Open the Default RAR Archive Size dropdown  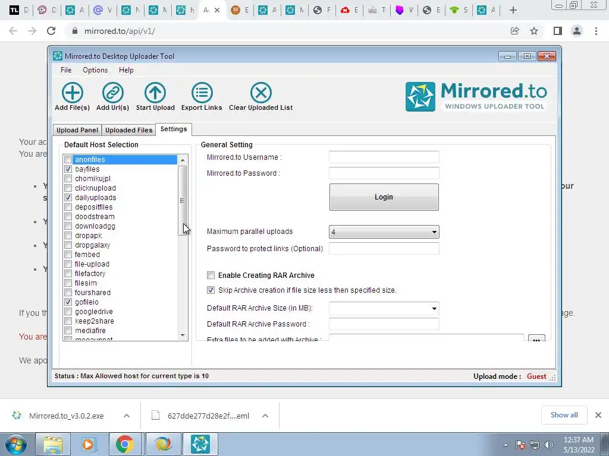(x=384, y=309)
